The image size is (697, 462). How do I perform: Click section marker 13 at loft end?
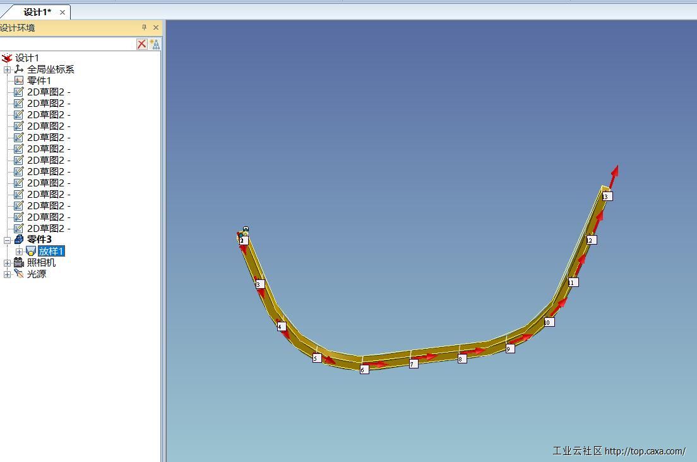[607, 197]
